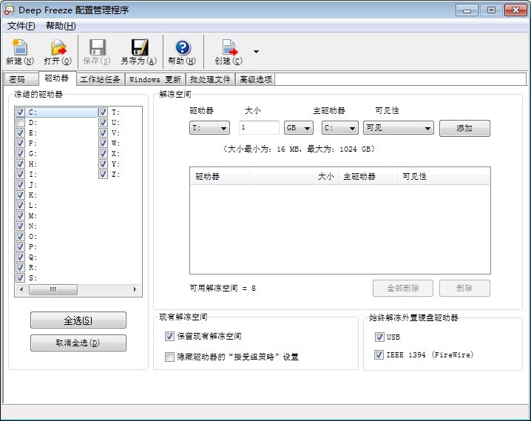Disable the USB checkbox
This screenshot has height=421, width=531.
379,337
